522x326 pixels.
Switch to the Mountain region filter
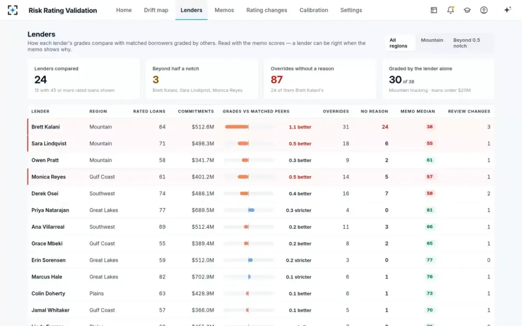tap(432, 40)
